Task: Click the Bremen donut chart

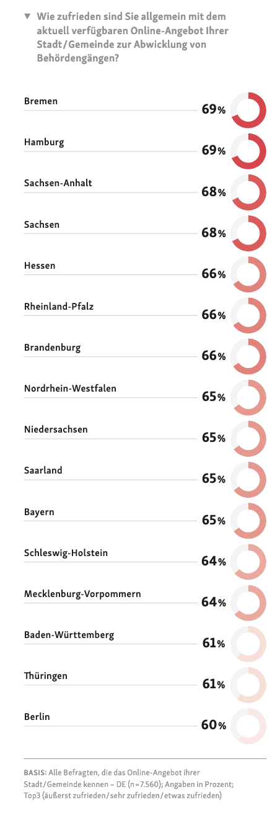Action: pyautogui.click(x=248, y=110)
